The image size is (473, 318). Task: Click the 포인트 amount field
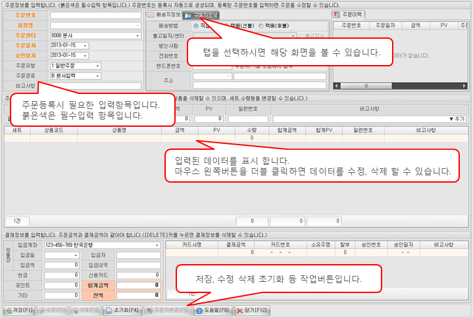[62, 285]
